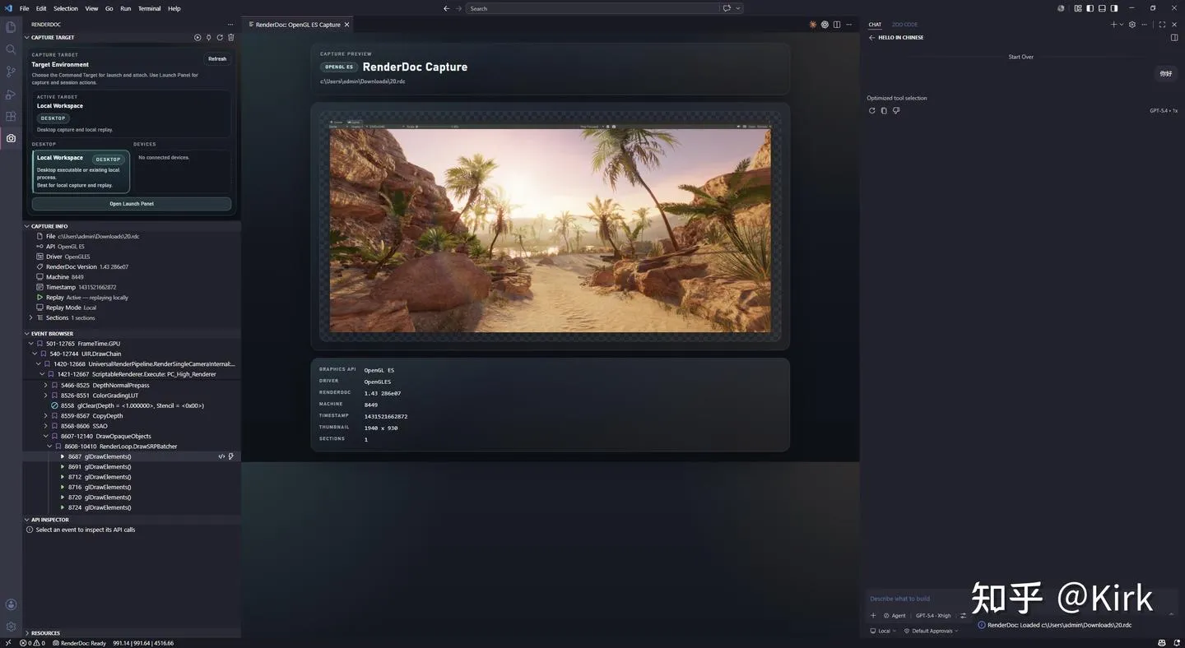Screen dimensions: 1185x648
Task: Toggle the chat side panel icon
Action: click(x=1175, y=38)
